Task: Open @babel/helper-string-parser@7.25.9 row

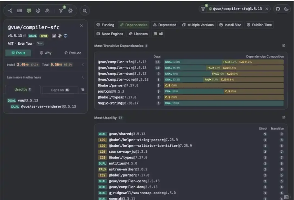Action: click(x=143, y=140)
